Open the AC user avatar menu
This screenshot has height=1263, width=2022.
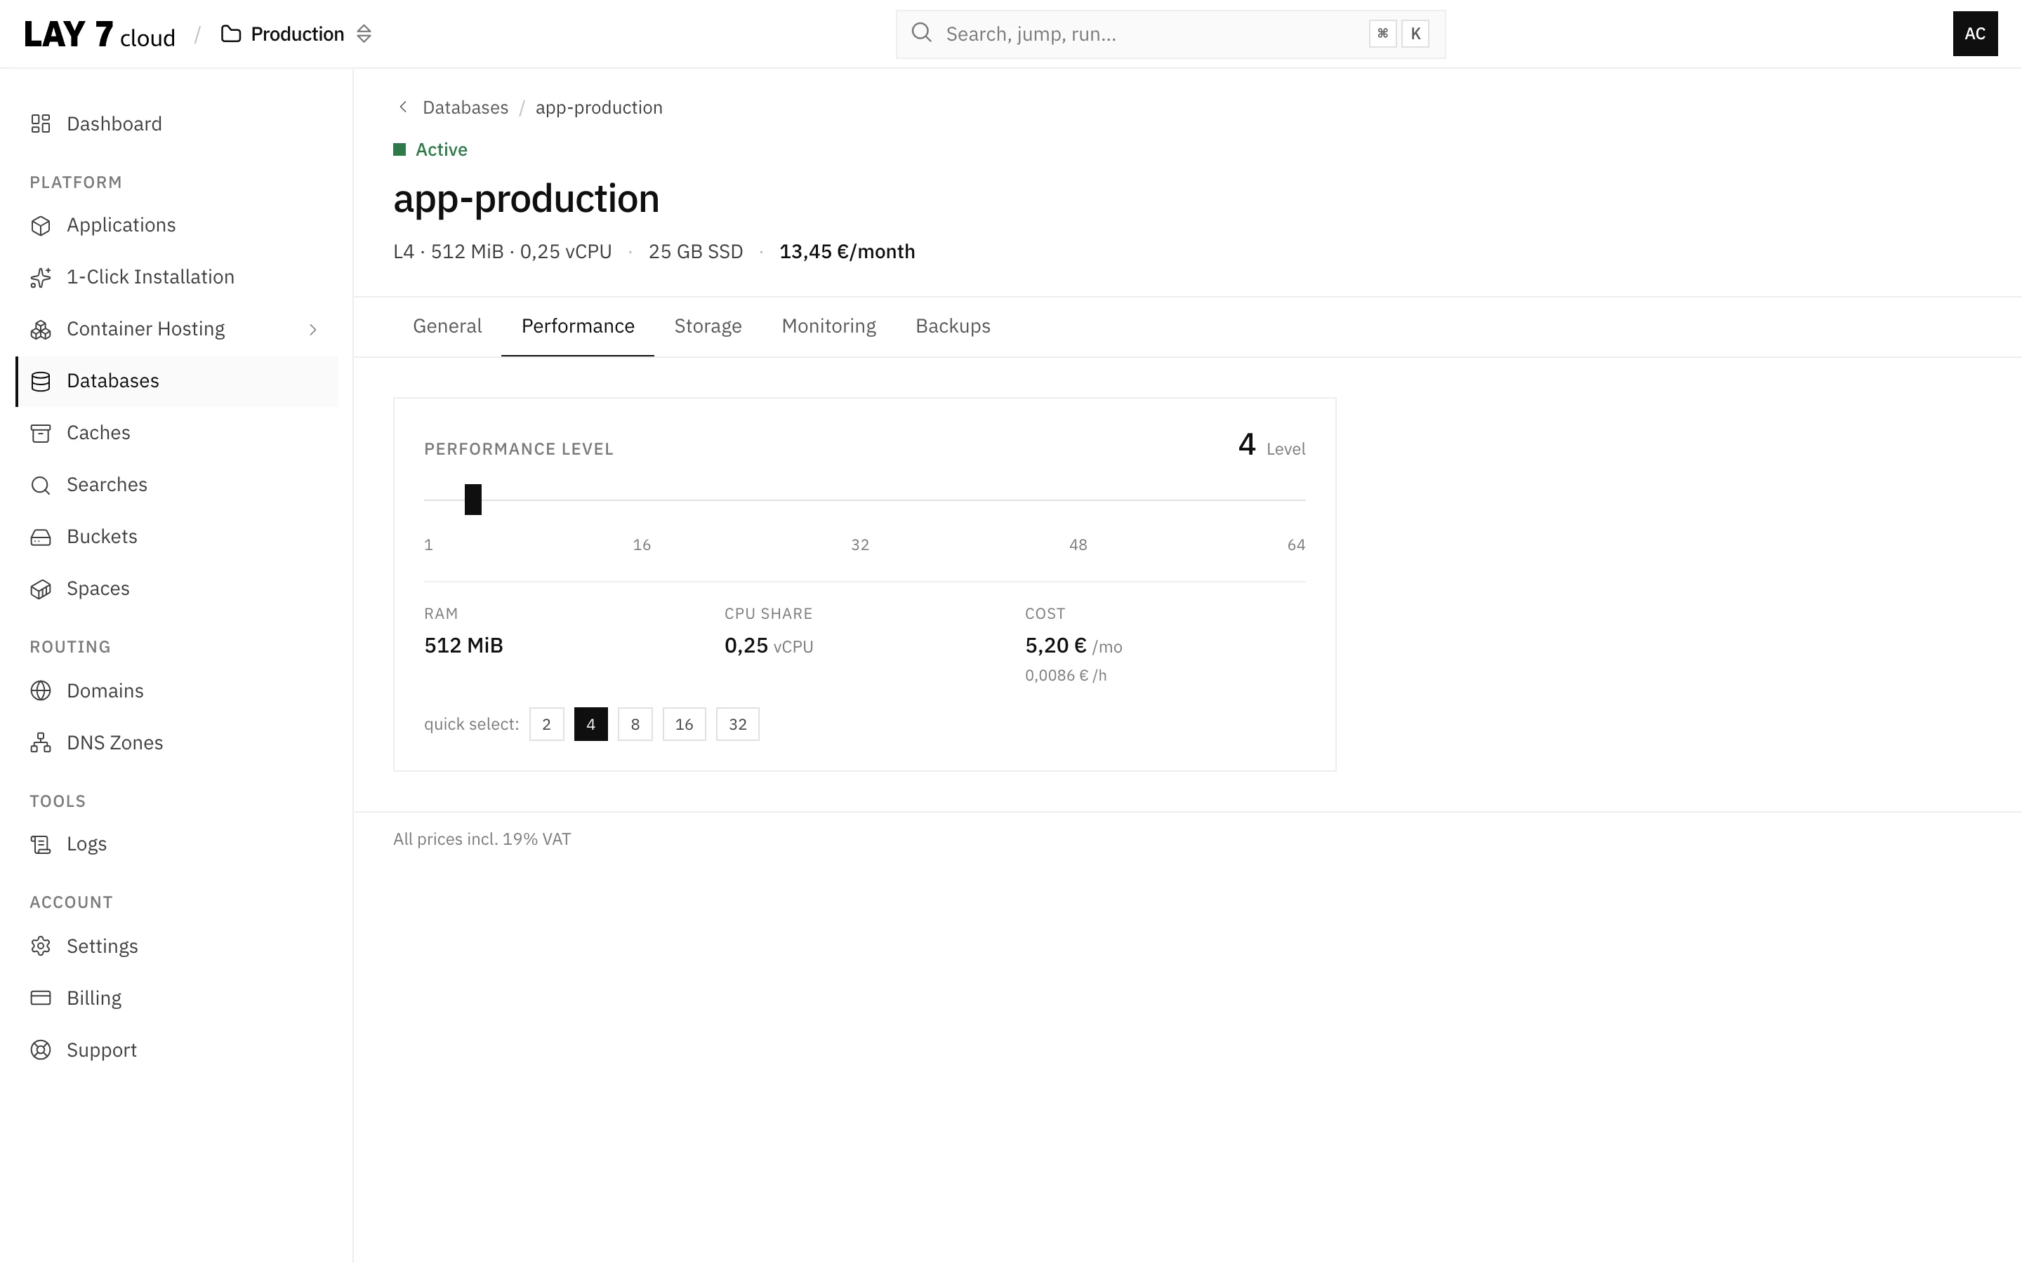pos(1974,34)
